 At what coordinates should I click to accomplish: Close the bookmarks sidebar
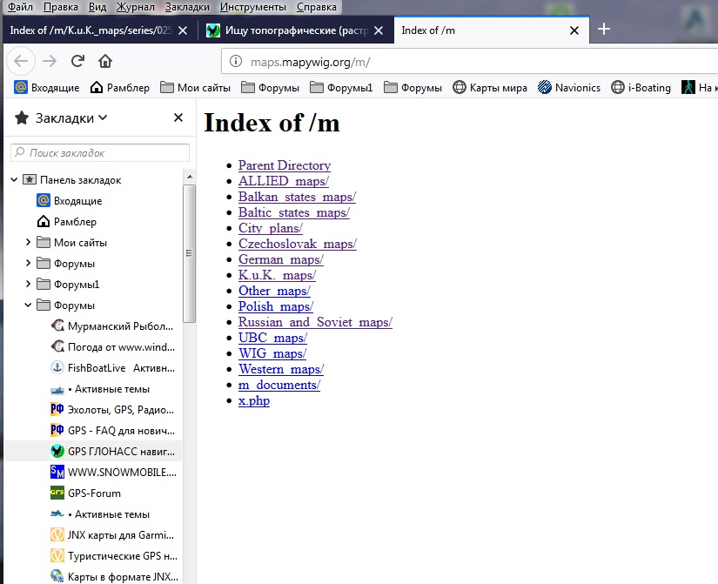[x=178, y=117]
